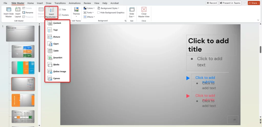Click the 'Click to add title' placeholder

(211, 45)
